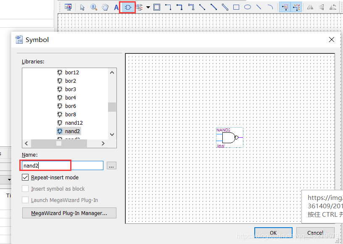Select the Text tool
Viewport: 343px width, 244px height.
(116, 8)
